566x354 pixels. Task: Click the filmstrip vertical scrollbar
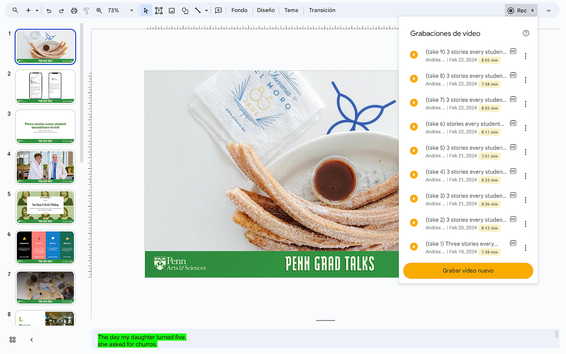coord(82,93)
